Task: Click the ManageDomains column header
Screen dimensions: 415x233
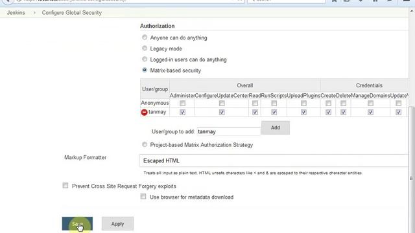Action: pyautogui.click(x=370, y=96)
